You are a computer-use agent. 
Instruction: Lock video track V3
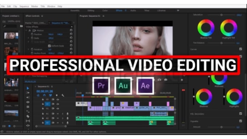coord(43,99)
